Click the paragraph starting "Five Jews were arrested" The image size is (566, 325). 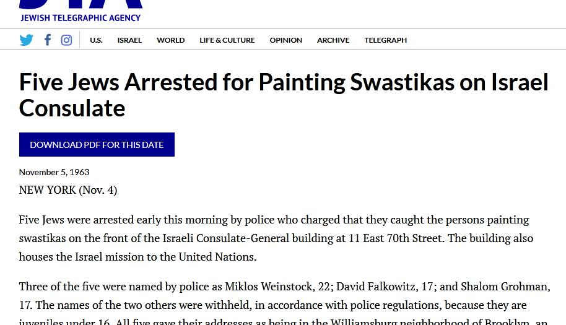tap(276, 238)
